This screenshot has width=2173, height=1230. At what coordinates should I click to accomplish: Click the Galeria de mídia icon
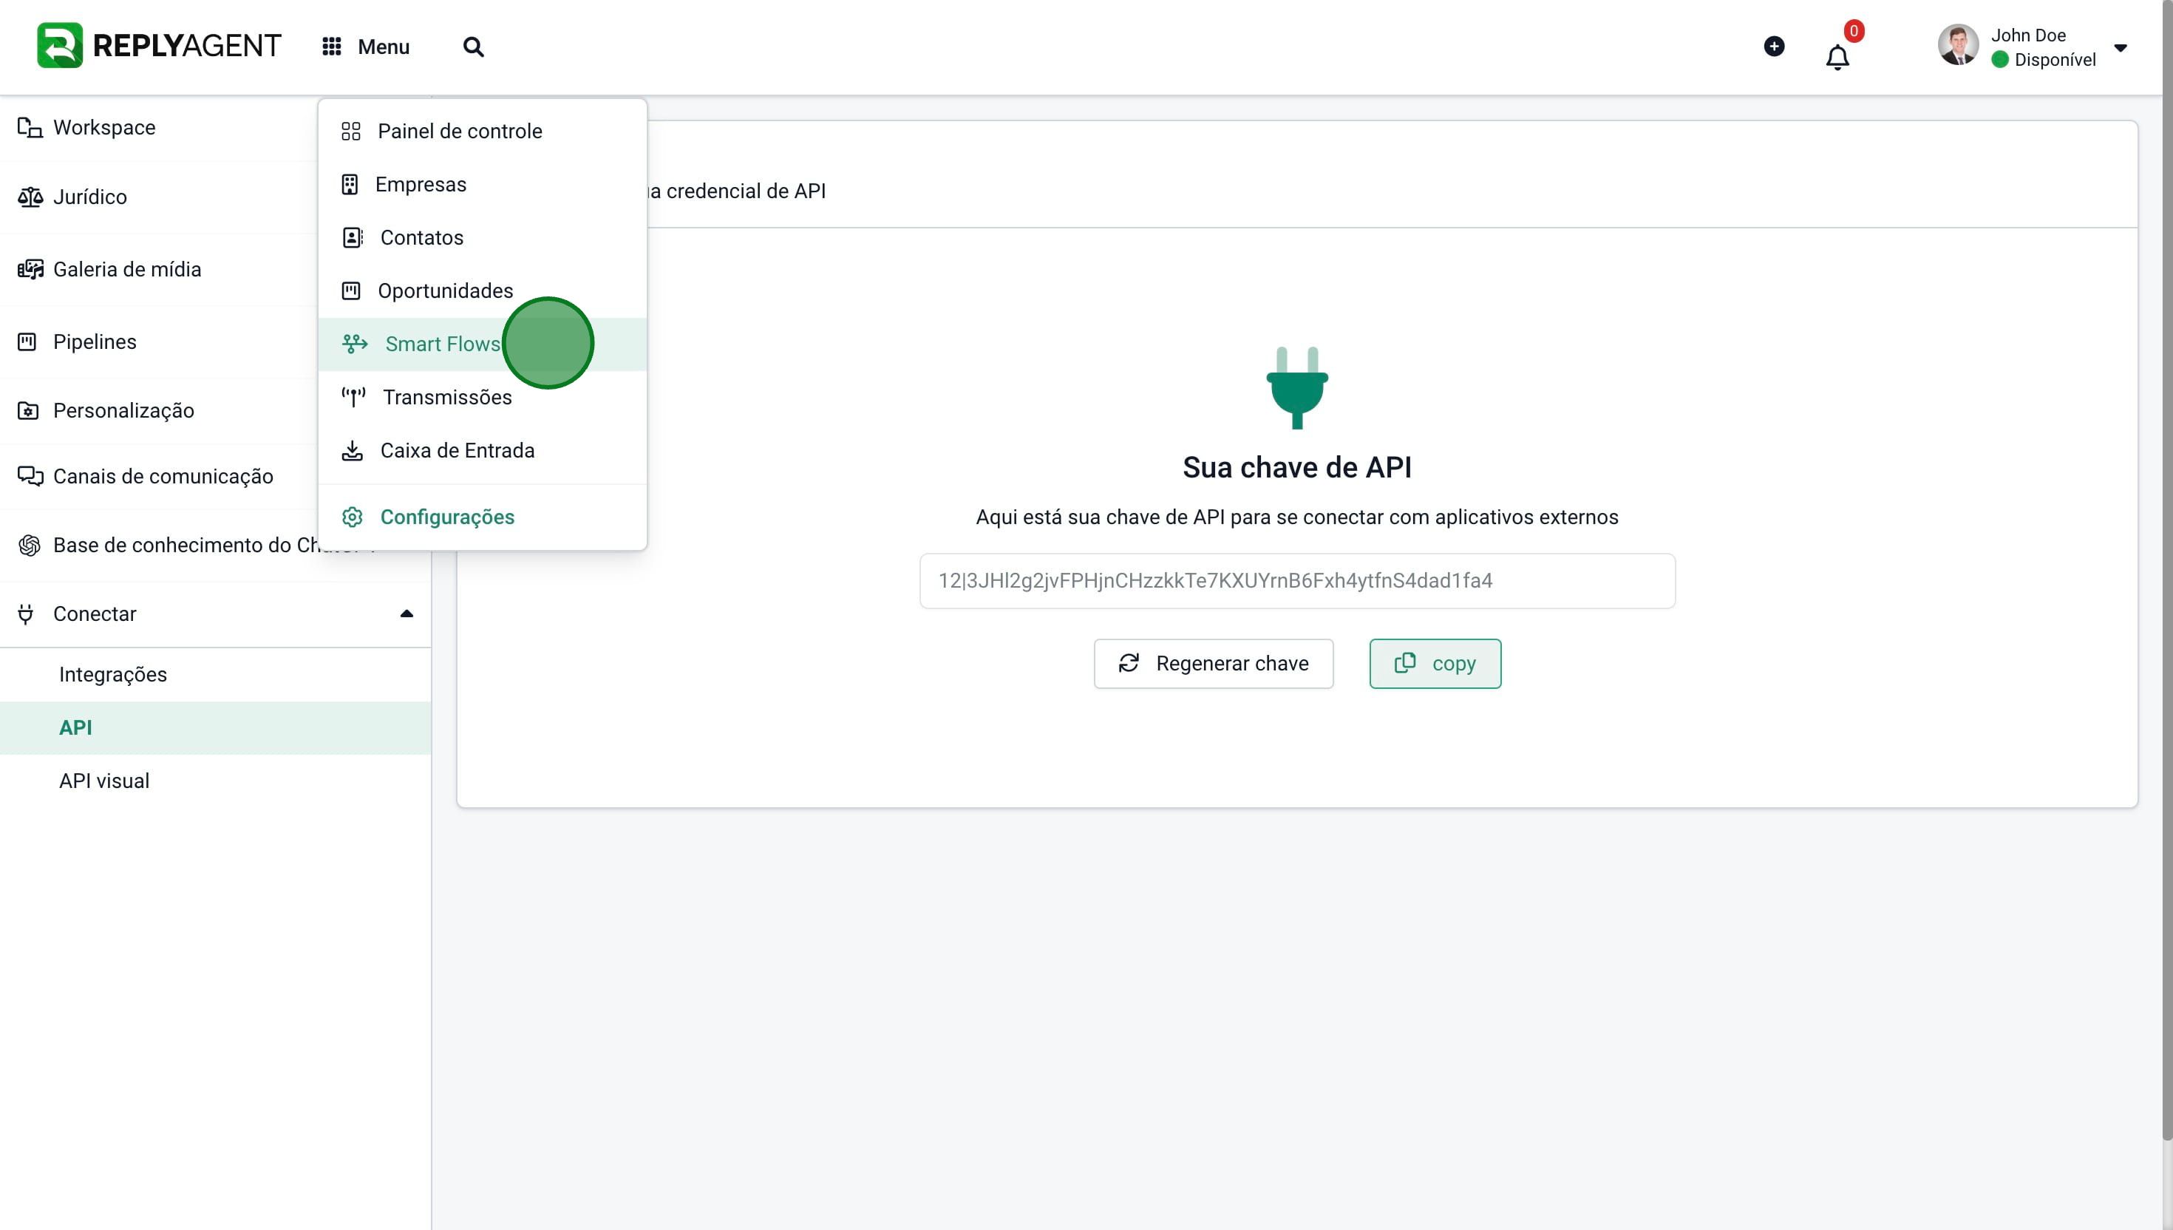(x=30, y=270)
